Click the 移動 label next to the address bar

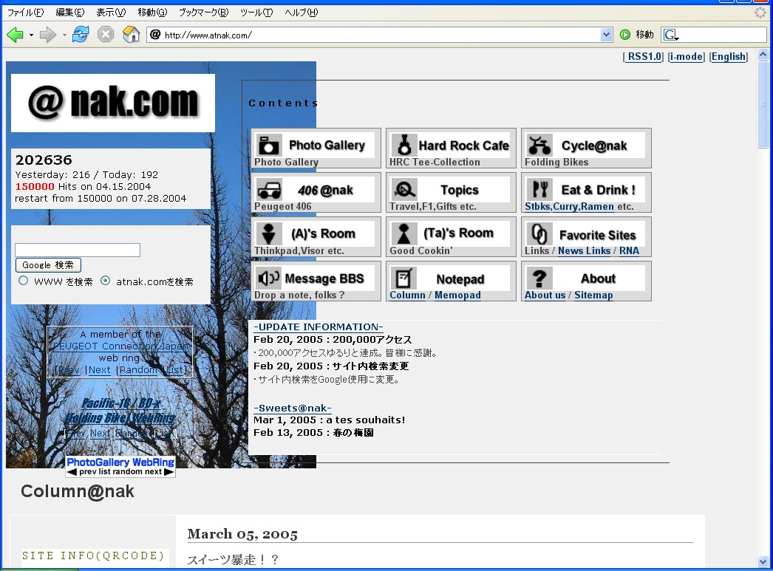click(644, 35)
